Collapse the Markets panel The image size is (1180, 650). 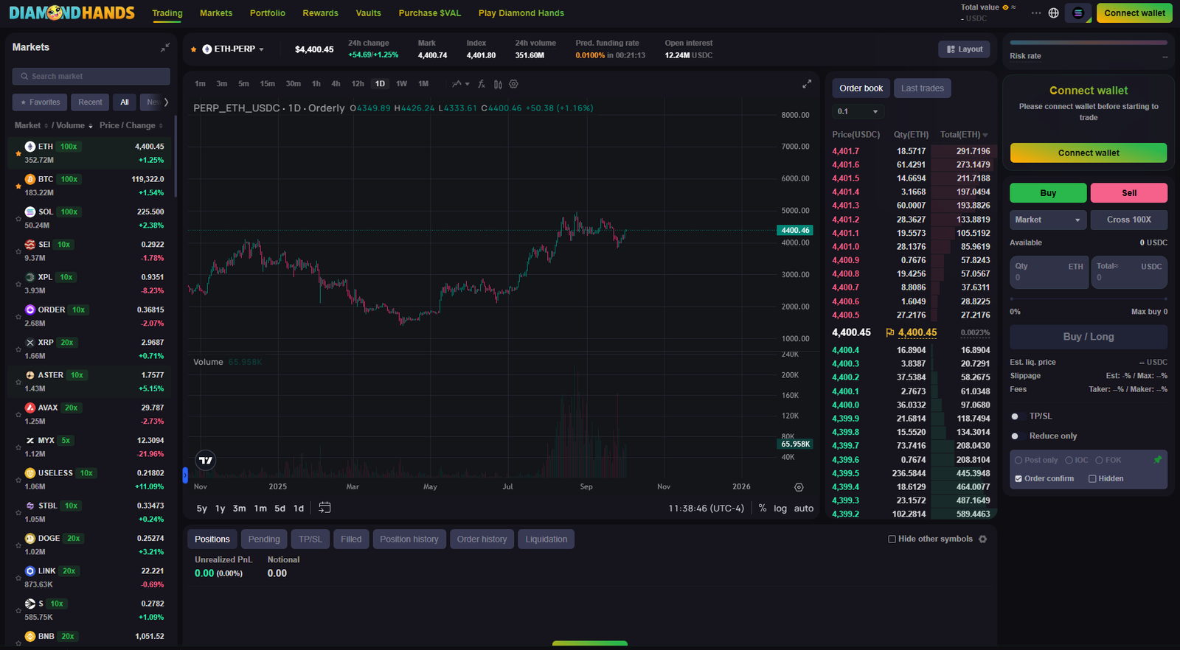point(165,47)
